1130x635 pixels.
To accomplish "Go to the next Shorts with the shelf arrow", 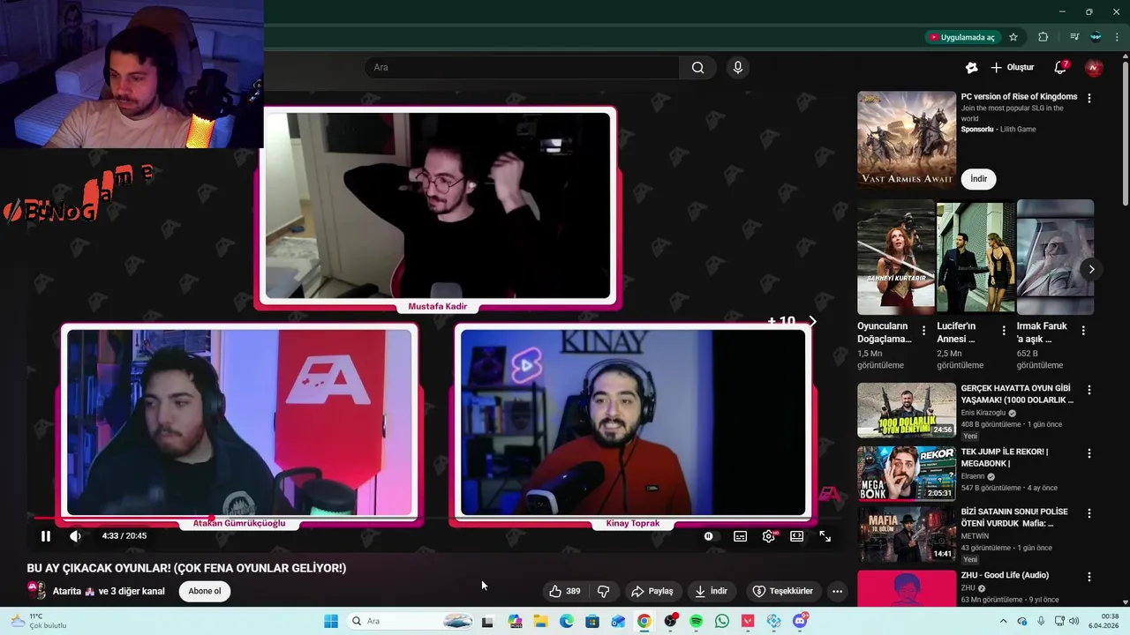I will (x=1091, y=269).
